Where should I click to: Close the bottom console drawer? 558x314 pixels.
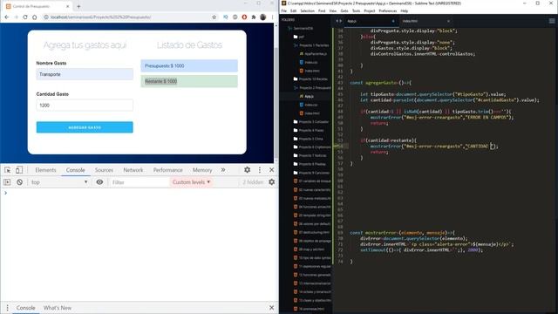(271, 308)
